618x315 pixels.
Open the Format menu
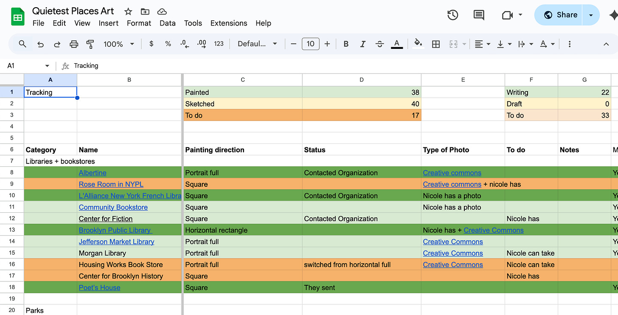pyautogui.click(x=139, y=23)
